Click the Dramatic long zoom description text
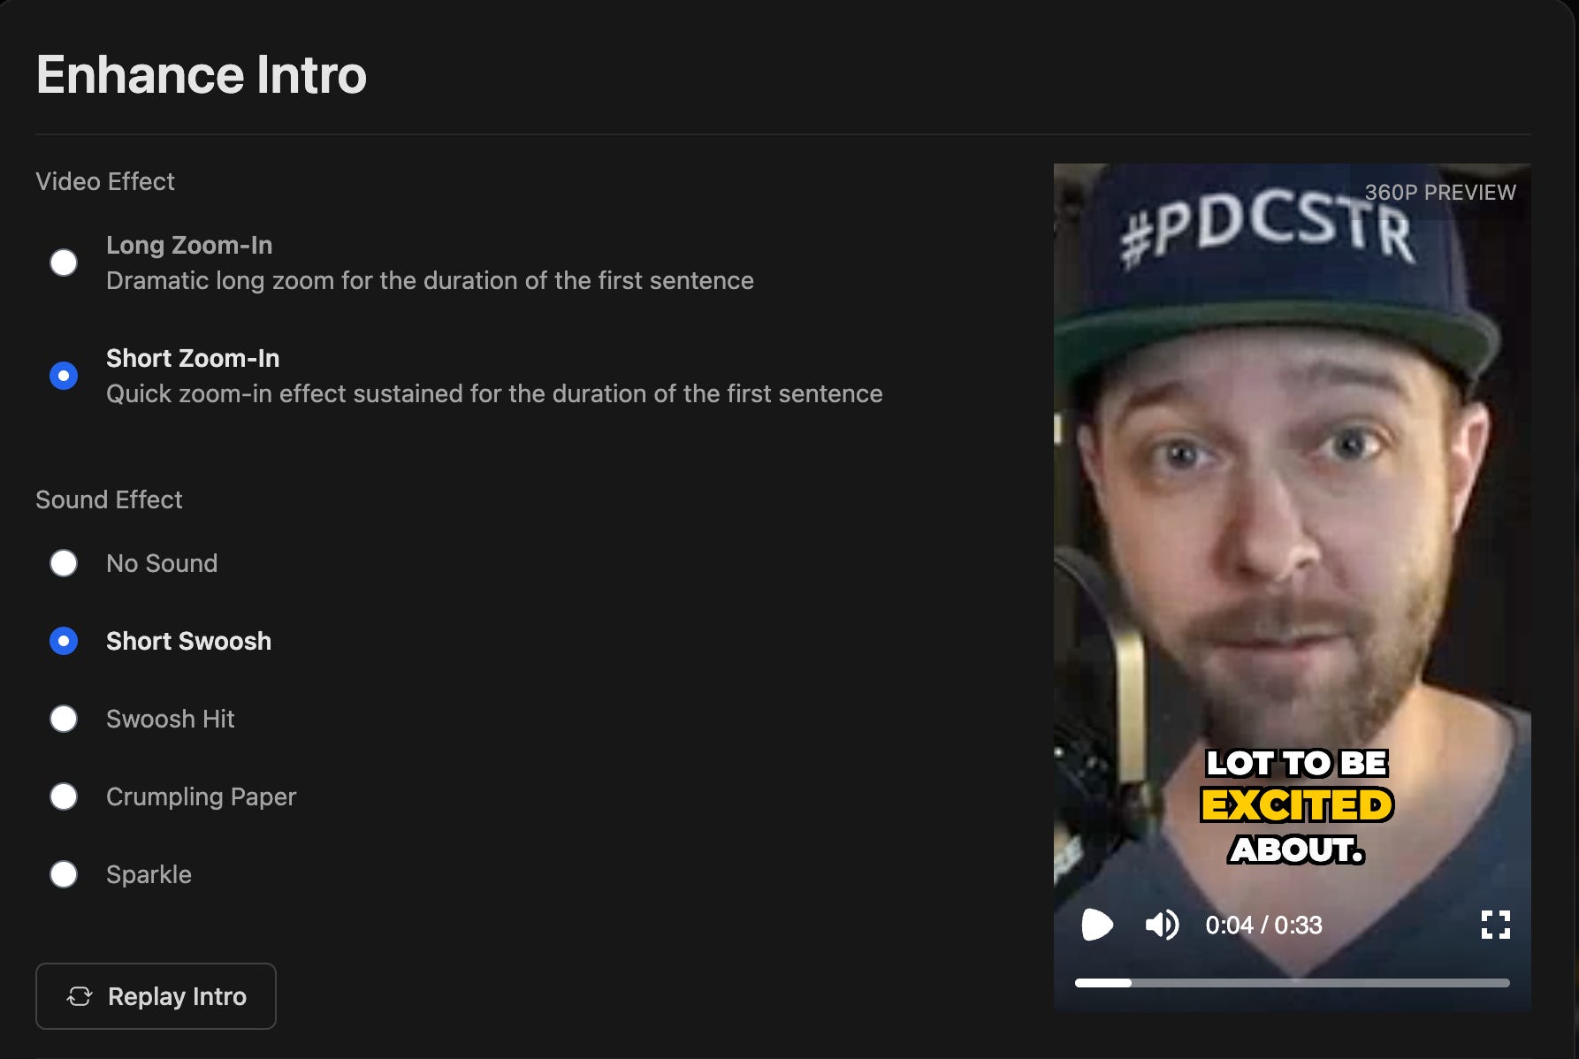Viewport: 1579px width, 1059px height. (x=430, y=280)
